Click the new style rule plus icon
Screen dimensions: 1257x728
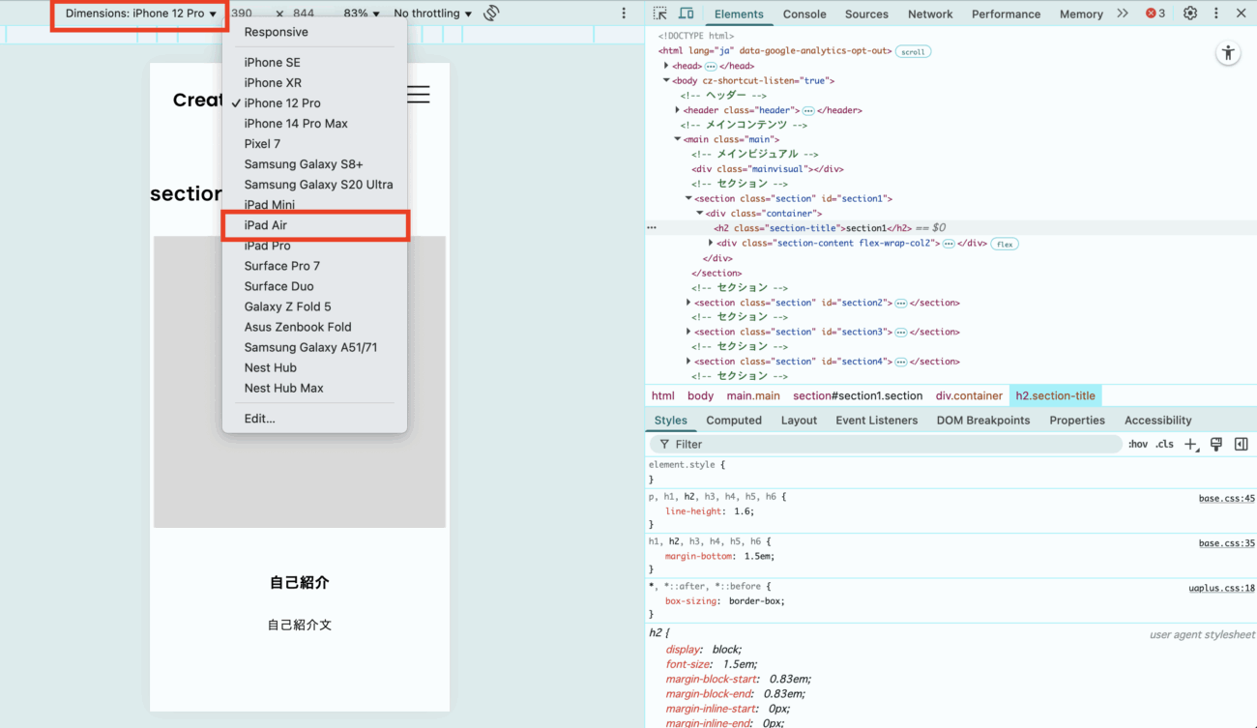(1190, 445)
